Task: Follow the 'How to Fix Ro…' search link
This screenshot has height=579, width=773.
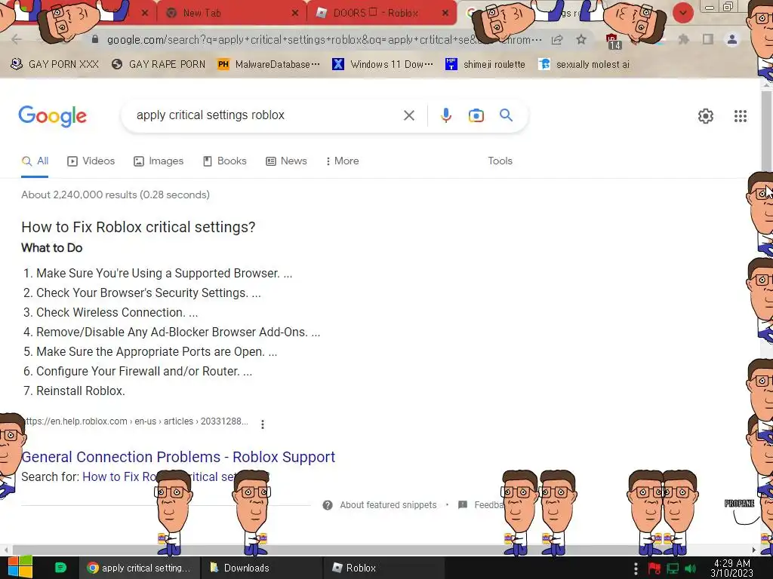Action: [x=175, y=476]
